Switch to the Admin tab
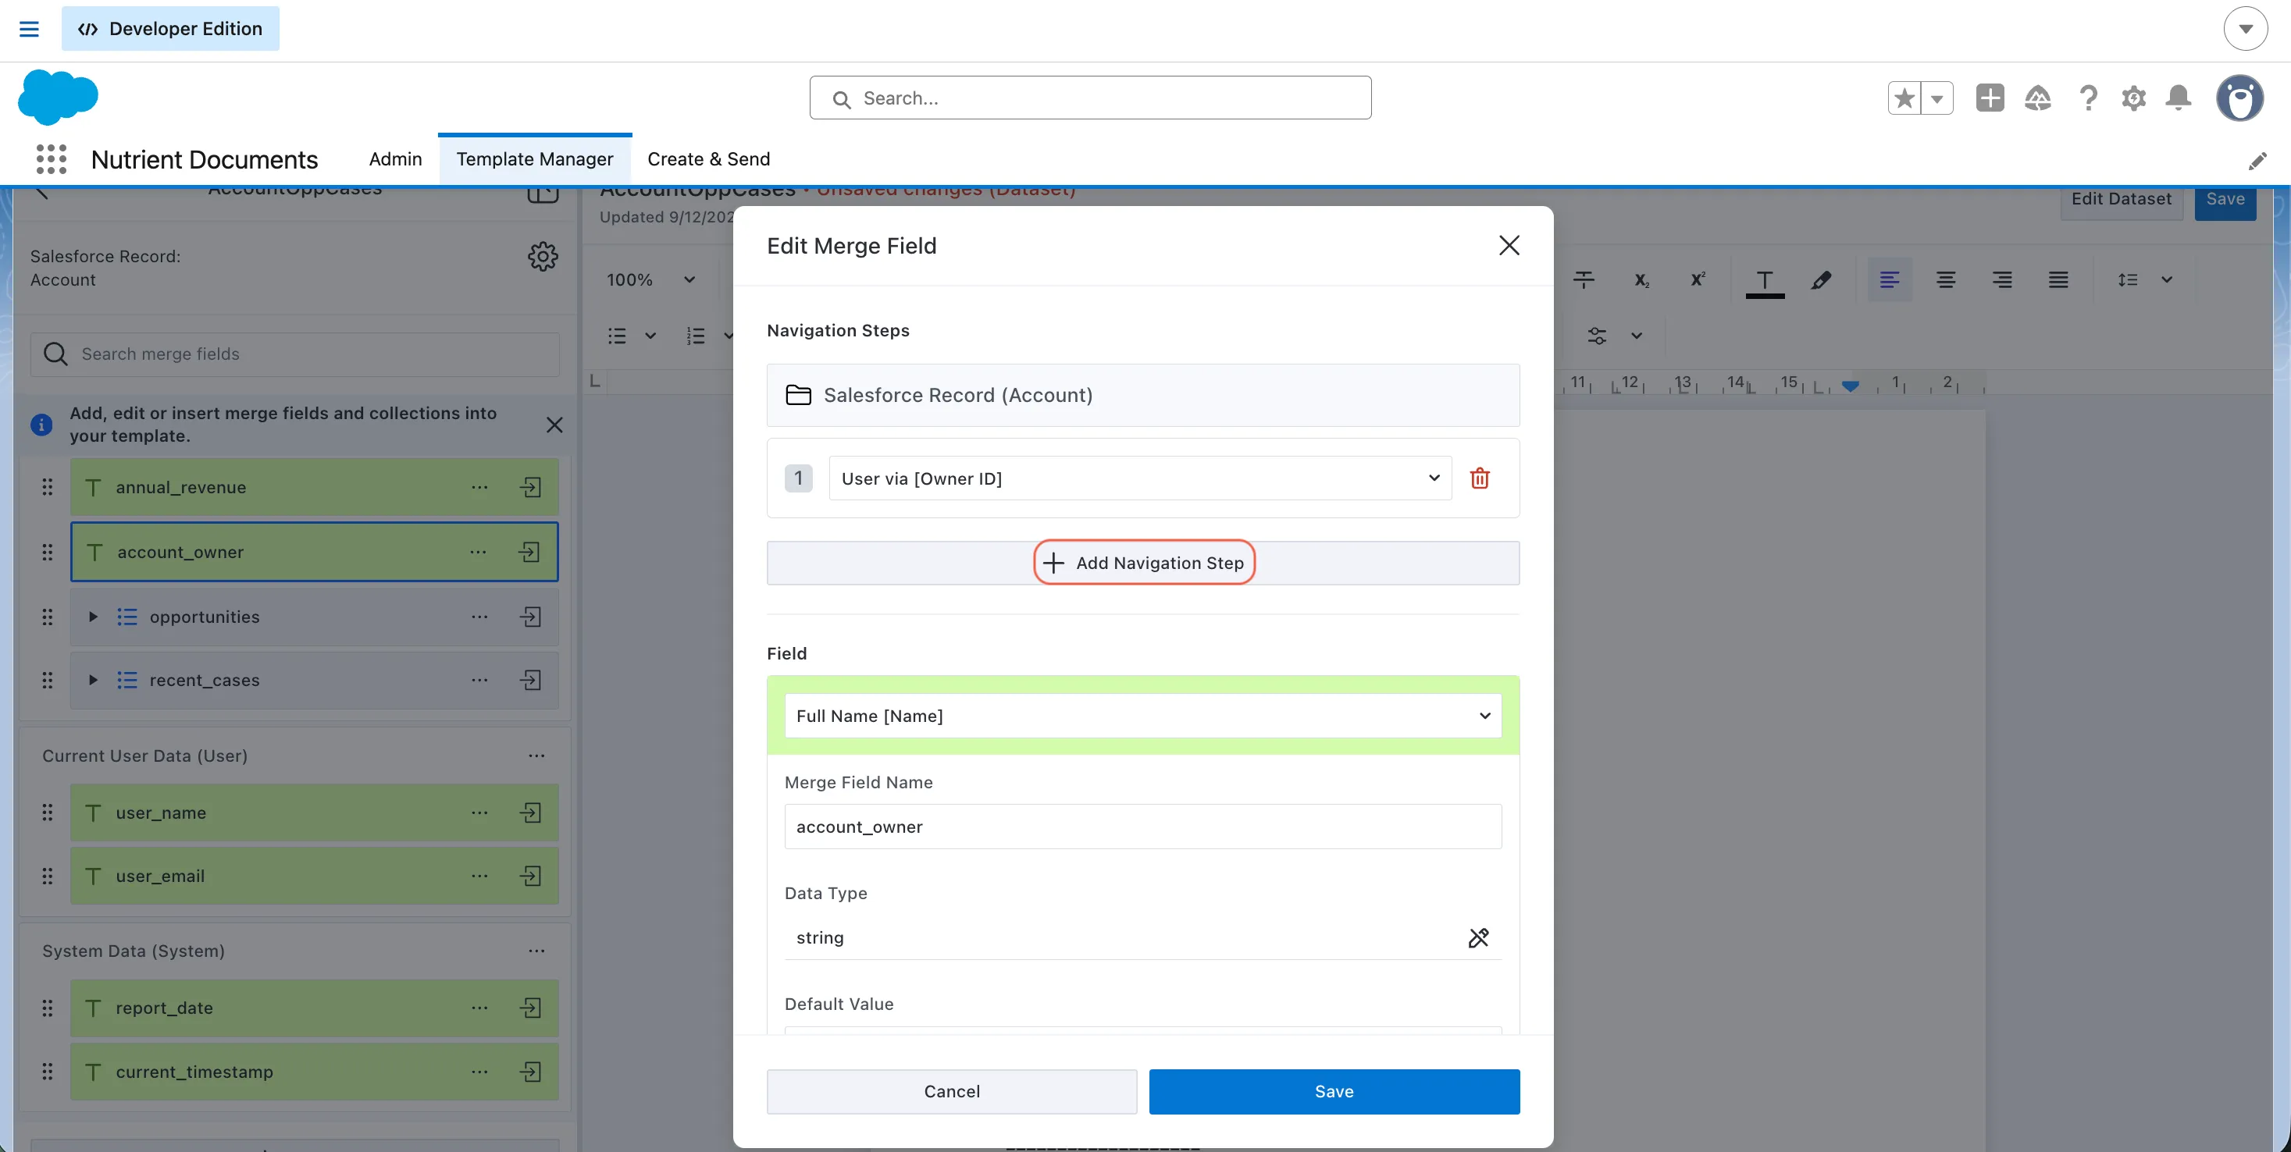Screen dimensions: 2291x1152 pos(395,159)
